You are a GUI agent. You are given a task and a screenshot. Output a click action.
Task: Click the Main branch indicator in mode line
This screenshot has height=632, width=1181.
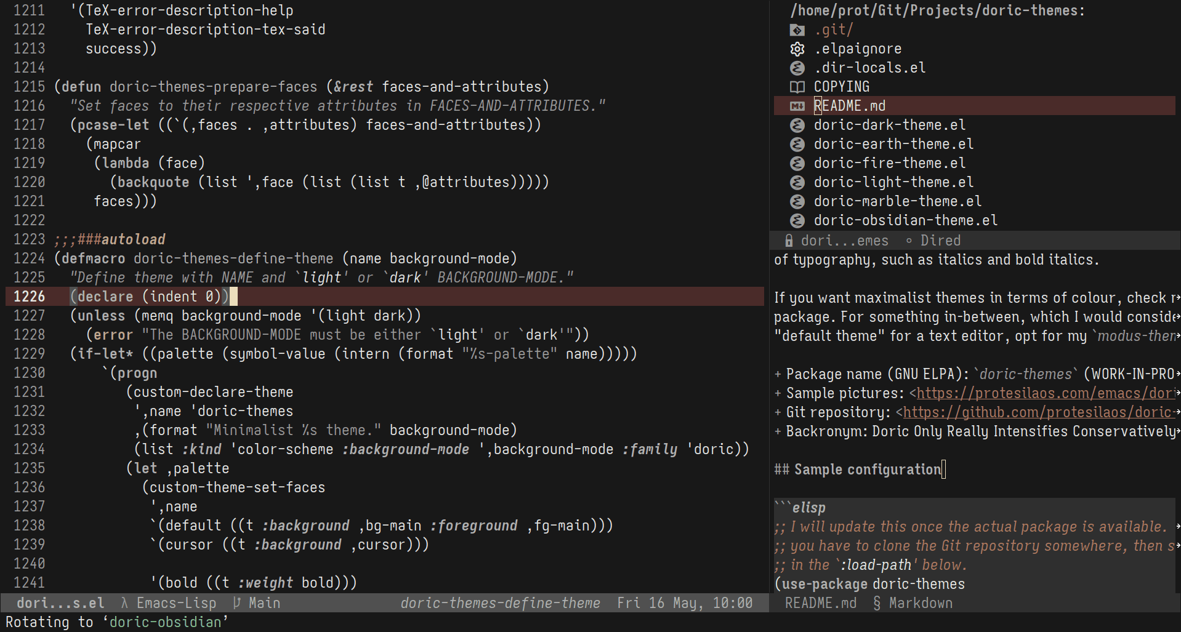(x=265, y=603)
